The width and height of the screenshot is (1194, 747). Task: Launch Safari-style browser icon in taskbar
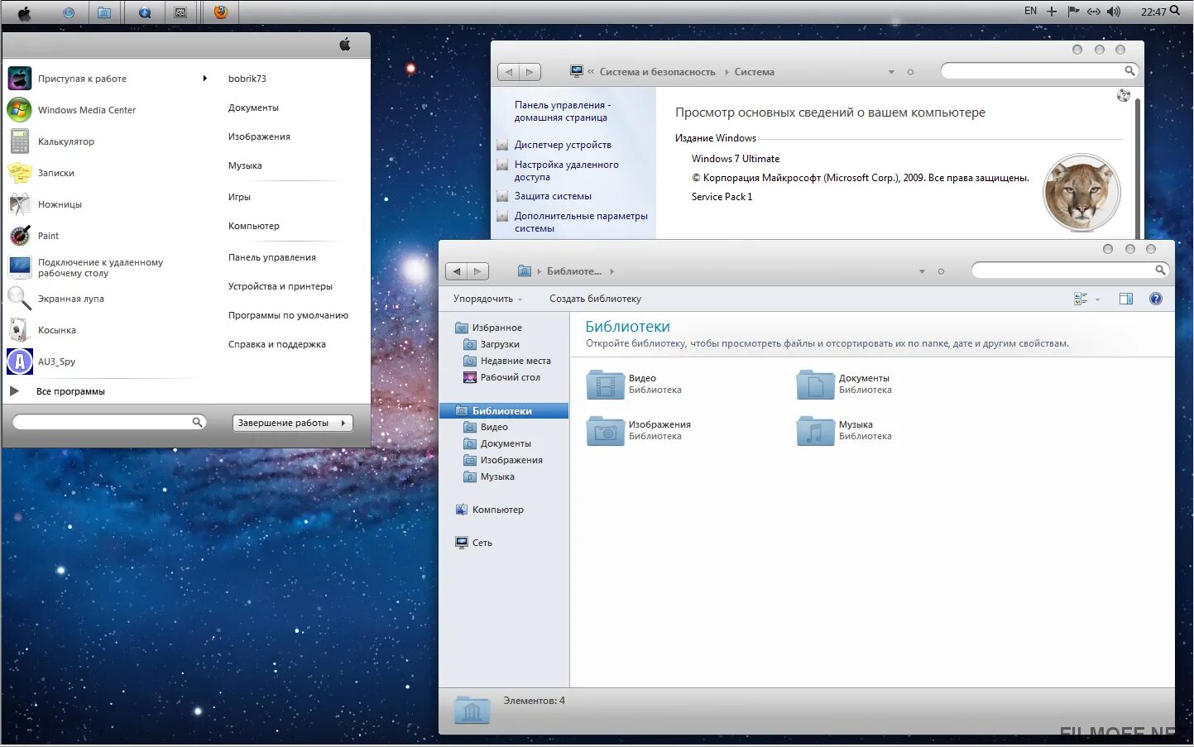coord(69,12)
